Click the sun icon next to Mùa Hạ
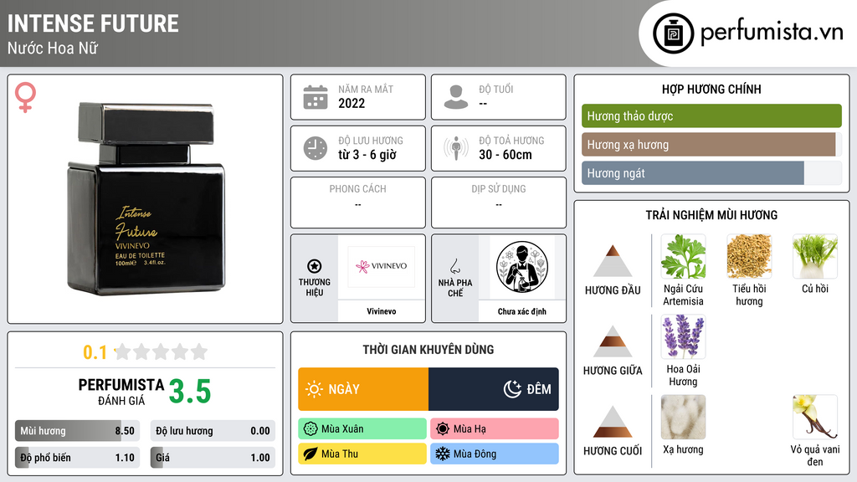Screen dimensions: 857x482 443,429
